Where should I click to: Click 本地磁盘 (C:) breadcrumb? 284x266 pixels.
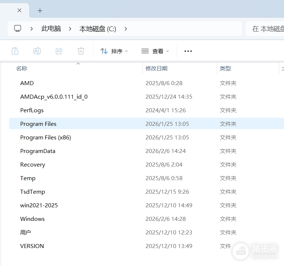[x=98, y=29]
